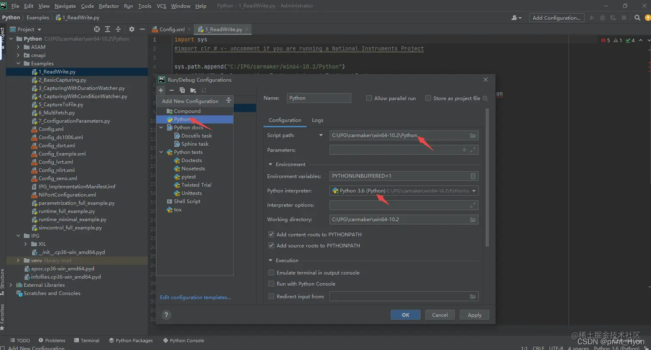Click the save configuration folder icon in dialog

[x=193, y=90]
